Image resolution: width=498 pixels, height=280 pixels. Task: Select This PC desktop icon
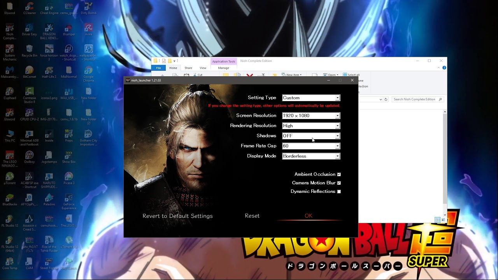coord(10,136)
